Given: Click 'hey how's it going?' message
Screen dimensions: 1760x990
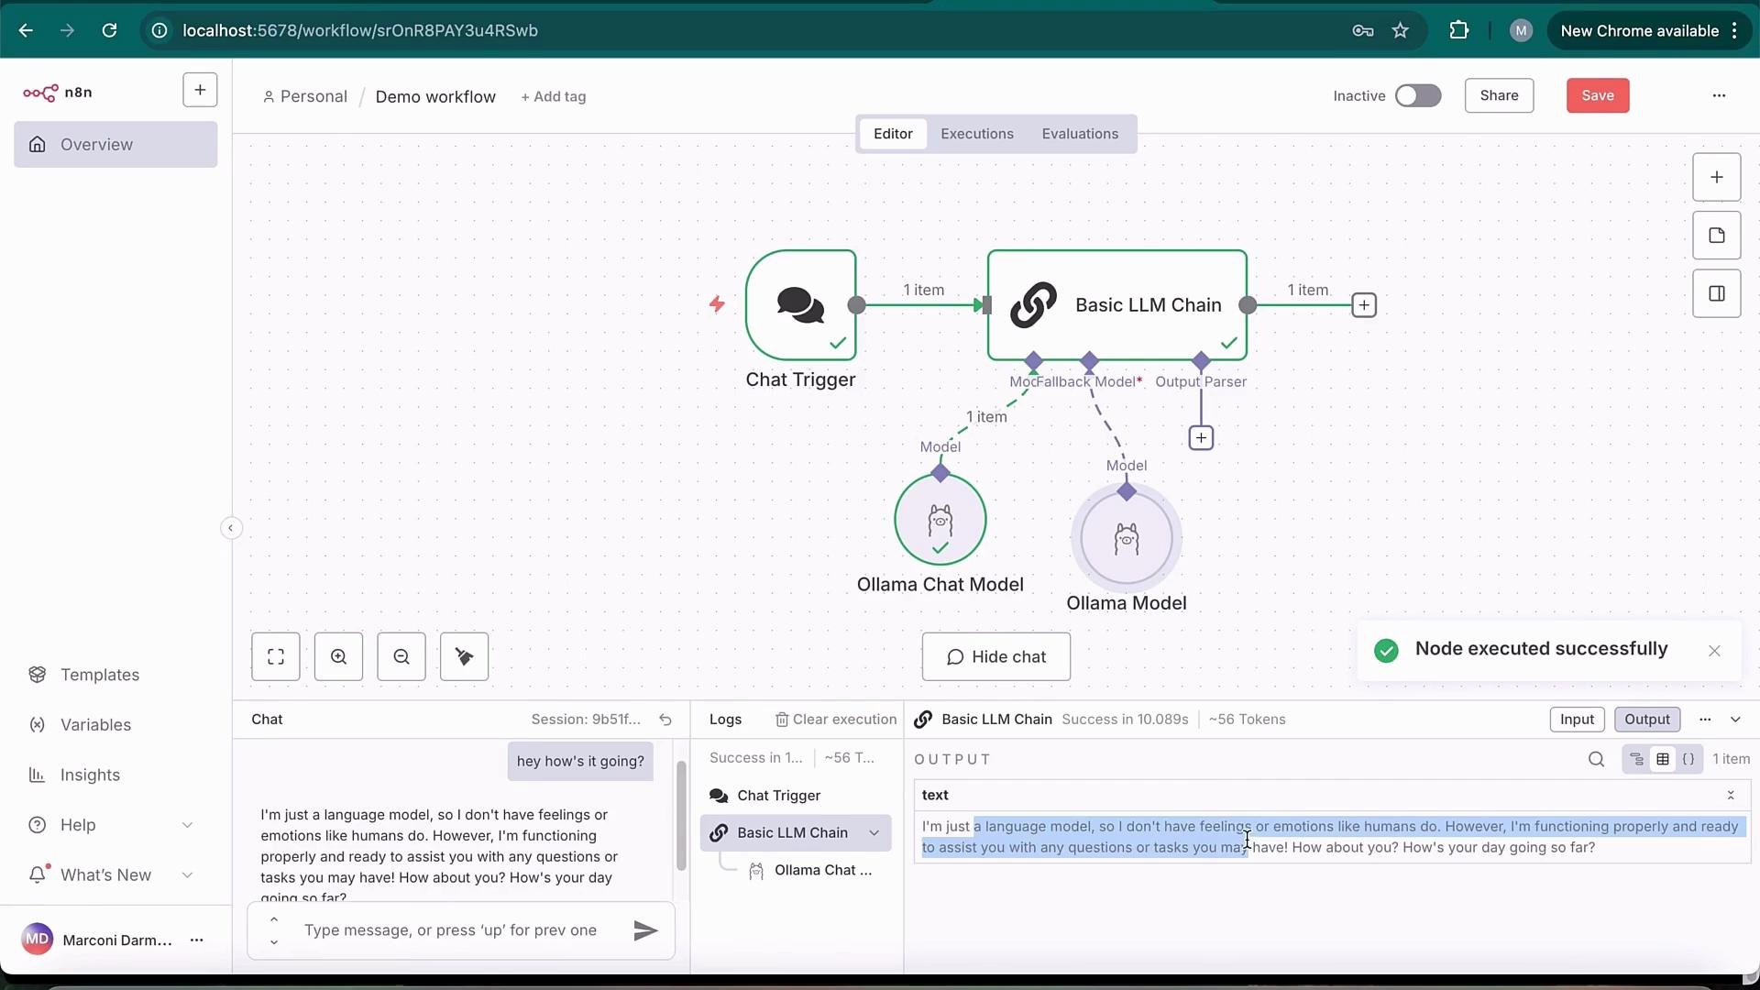Looking at the screenshot, I should [580, 762].
